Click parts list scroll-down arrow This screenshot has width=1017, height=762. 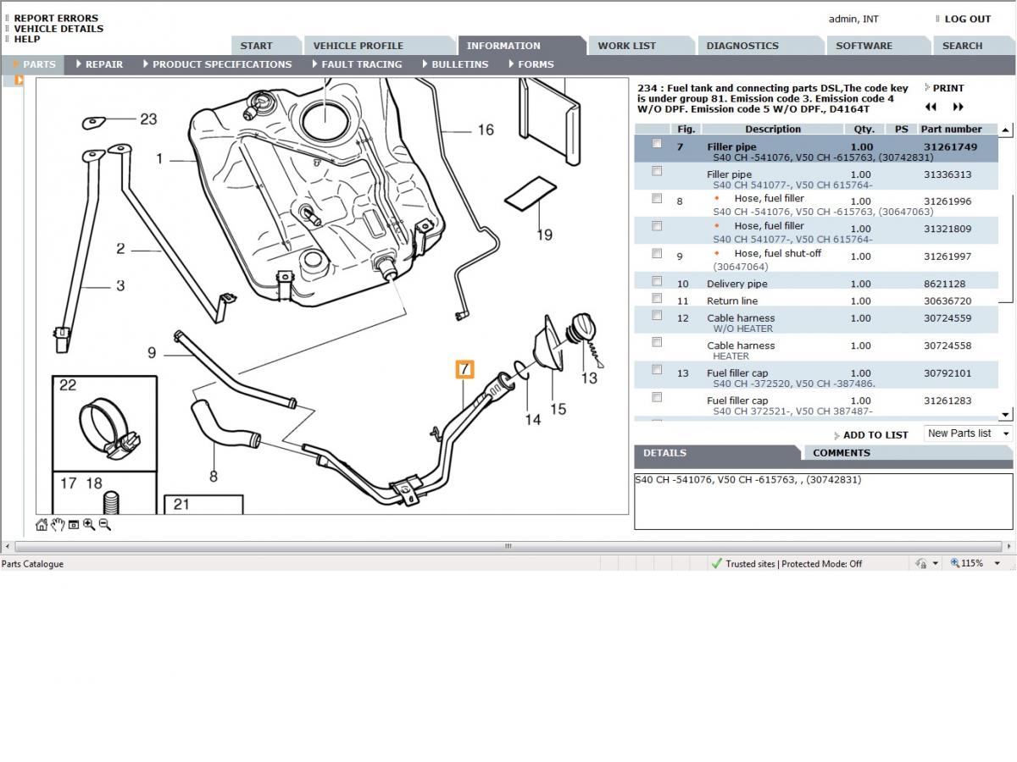(1006, 415)
